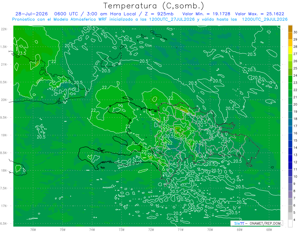
Task: Click legend value "26"
Action: pyautogui.click(x=295, y=61)
